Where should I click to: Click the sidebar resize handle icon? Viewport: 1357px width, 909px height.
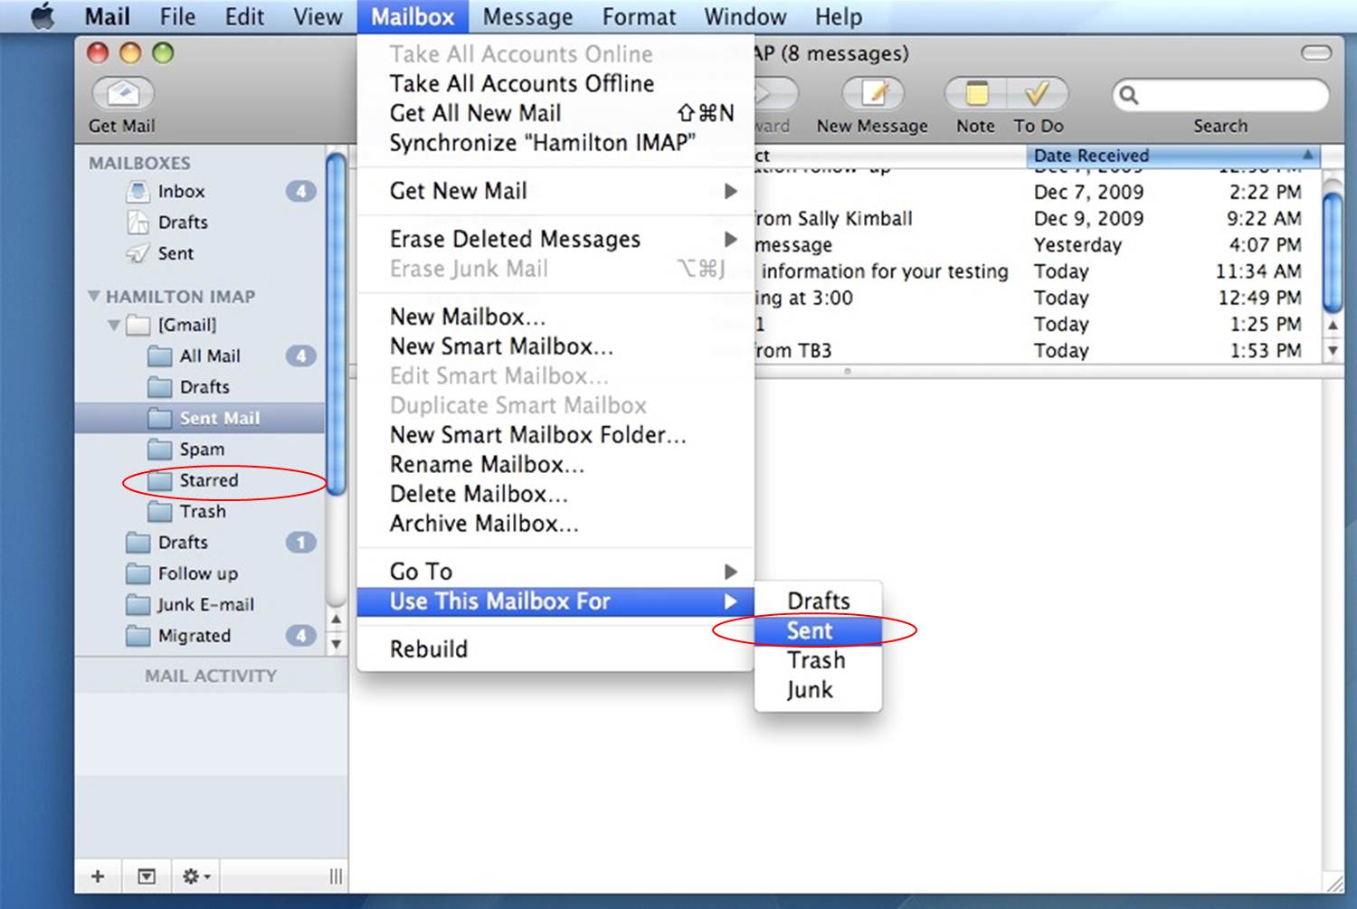coord(336,876)
